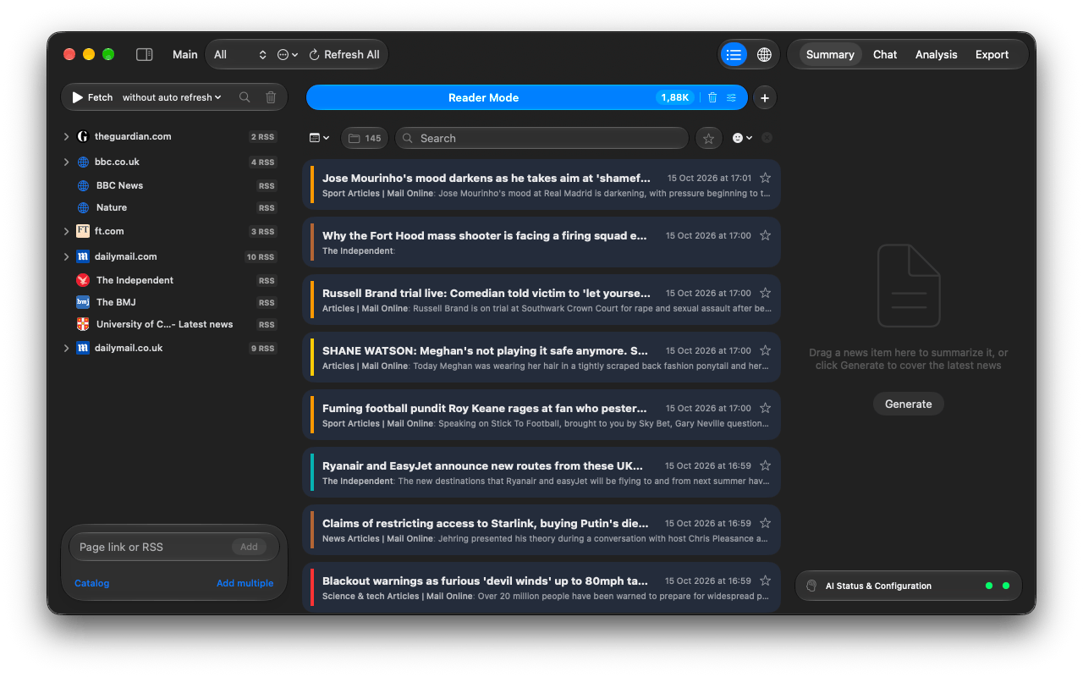The image size is (1083, 677).
Task: Click the 145 folder counter
Action: tap(365, 138)
